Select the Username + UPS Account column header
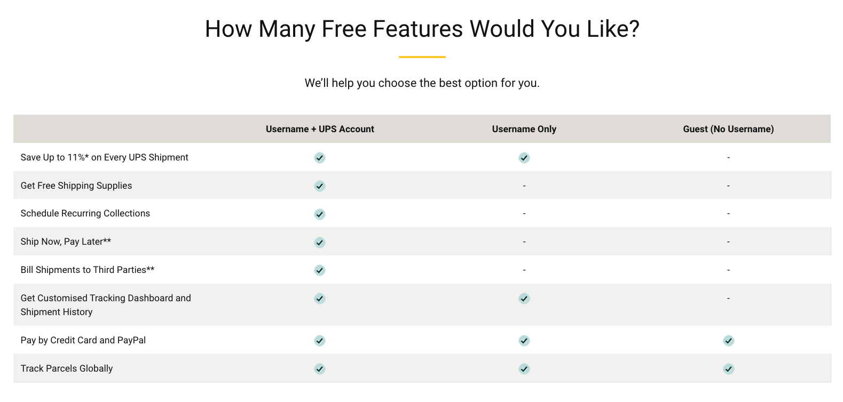Image resolution: width=843 pixels, height=402 pixels. pos(320,129)
